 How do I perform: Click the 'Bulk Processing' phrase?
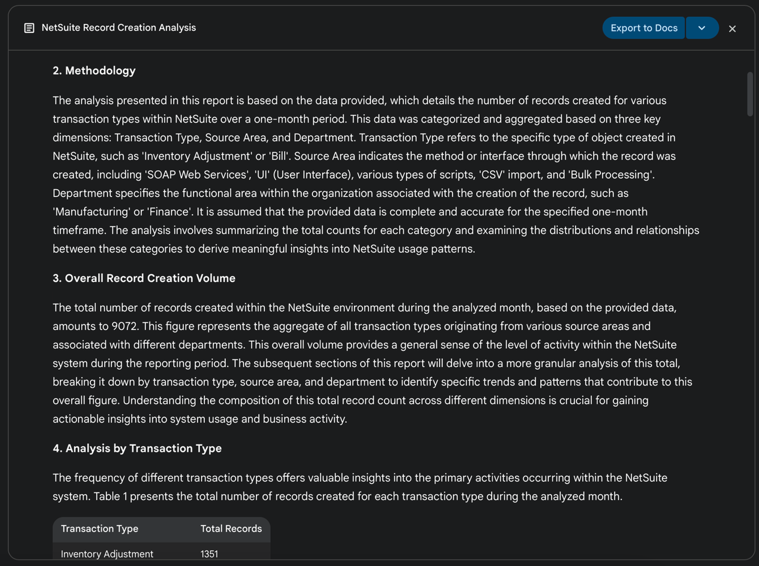click(x=610, y=174)
